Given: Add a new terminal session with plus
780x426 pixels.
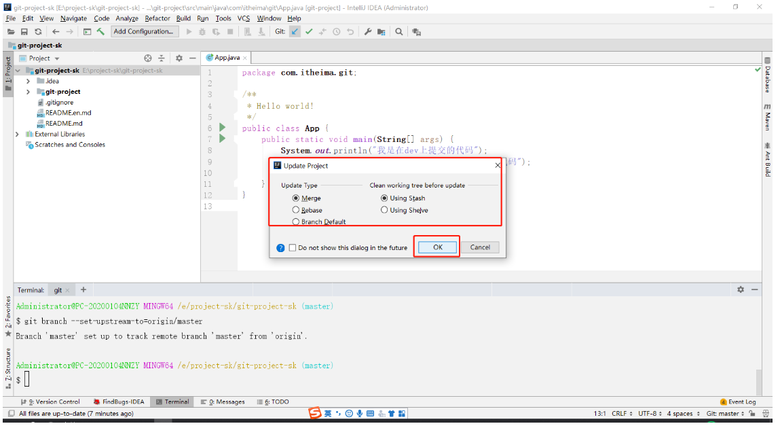Looking at the screenshot, I should pyautogui.click(x=83, y=289).
